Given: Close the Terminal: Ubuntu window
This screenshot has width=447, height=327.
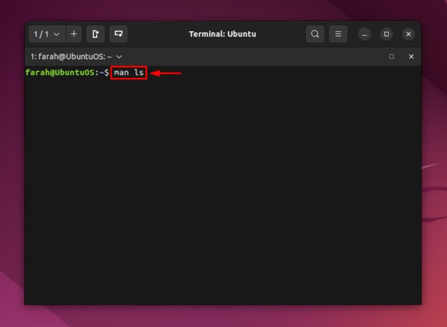Looking at the screenshot, I should pyautogui.click(x=408, y=34).
